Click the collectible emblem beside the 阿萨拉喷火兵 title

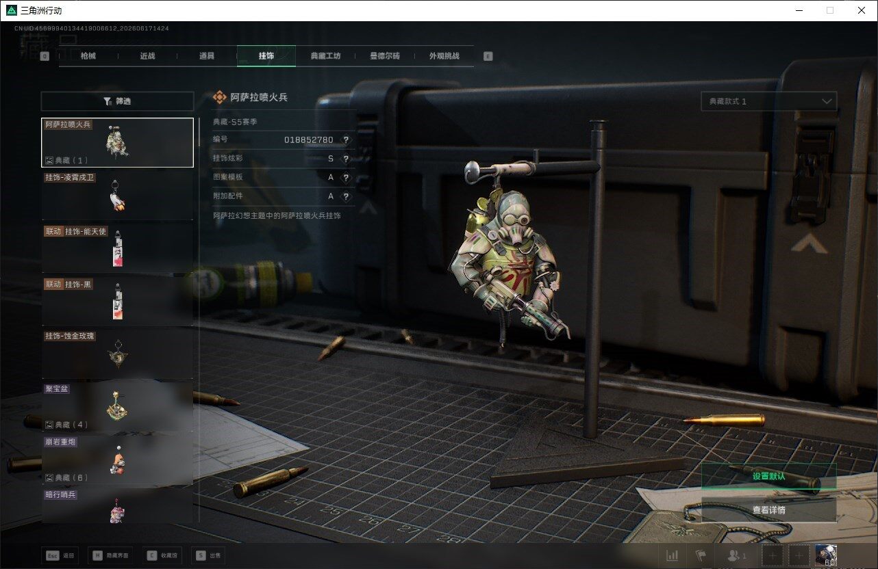coord(220,97)
